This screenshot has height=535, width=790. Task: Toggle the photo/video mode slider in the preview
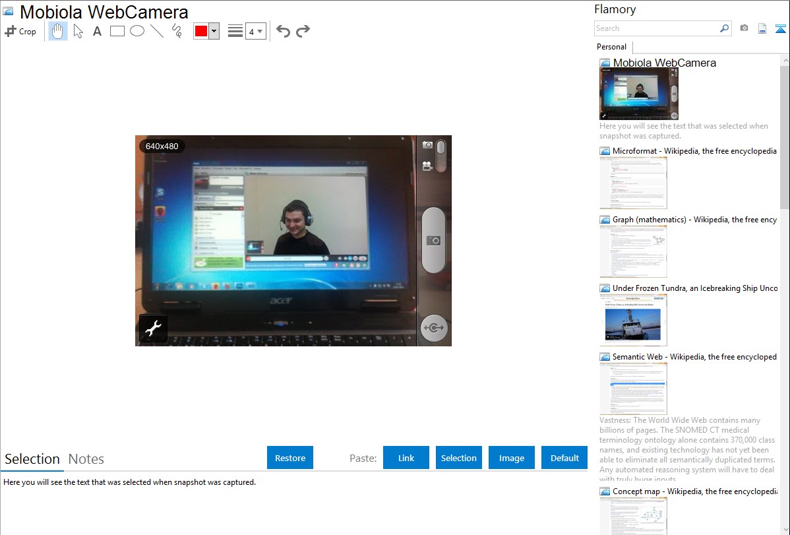(x=441, y=155)
